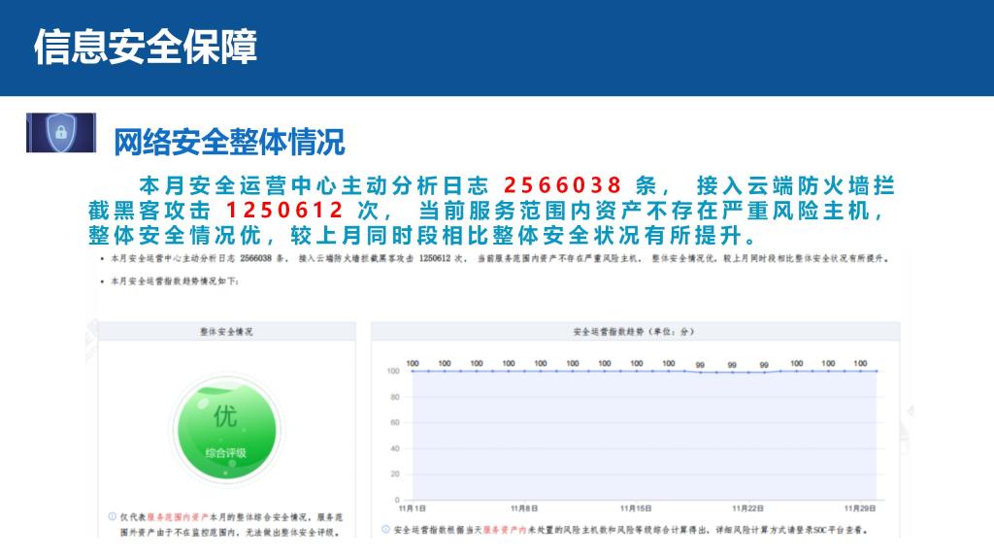Click the small screenshot summary text line
994x559 pixels.
click(x=505, y=260)
